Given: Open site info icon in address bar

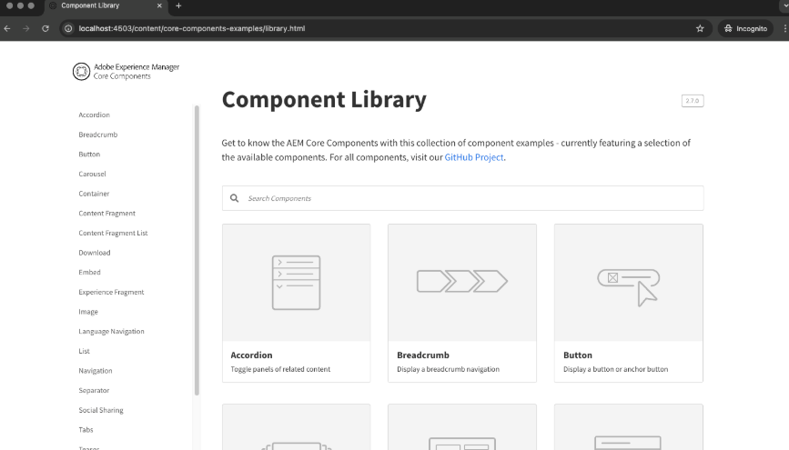Looking at the screenshot, I should click(x=68, y=29).
